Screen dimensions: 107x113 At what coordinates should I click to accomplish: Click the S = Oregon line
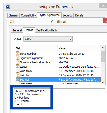21,101
